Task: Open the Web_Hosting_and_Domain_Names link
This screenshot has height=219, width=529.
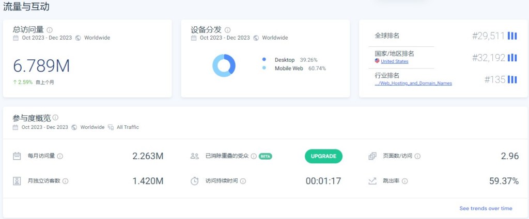Action: point(413,83)
